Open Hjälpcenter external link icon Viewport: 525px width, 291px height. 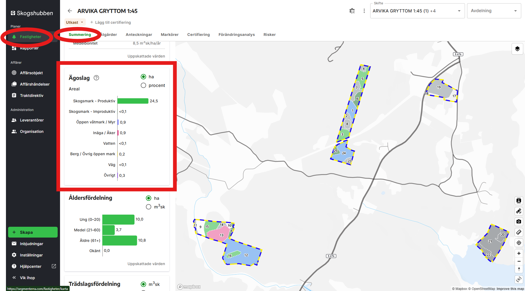click(54, 266)
